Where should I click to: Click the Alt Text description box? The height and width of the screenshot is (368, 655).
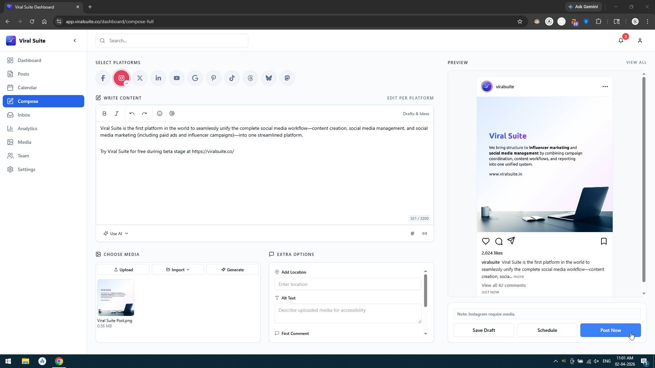tap(348, 313)
